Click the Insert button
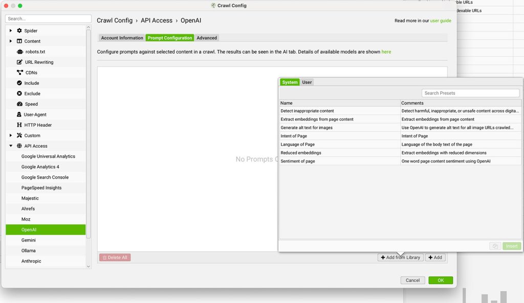 pos(512,246)
